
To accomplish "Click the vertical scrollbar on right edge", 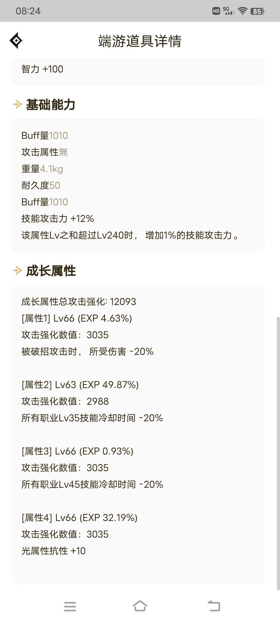I will click(278, 453).
